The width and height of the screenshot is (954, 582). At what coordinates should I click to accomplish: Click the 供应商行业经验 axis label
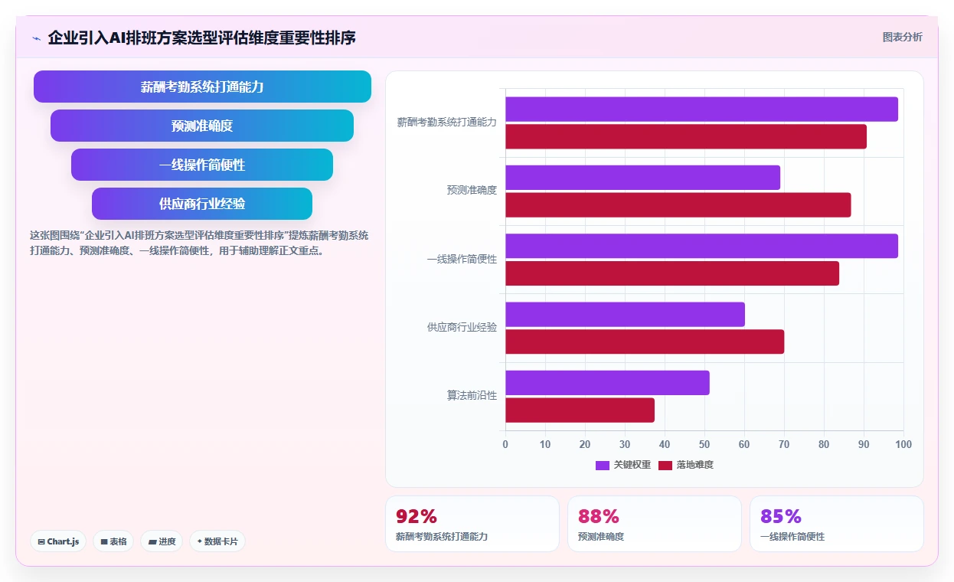pyautogui.click(x=462, y=328)
